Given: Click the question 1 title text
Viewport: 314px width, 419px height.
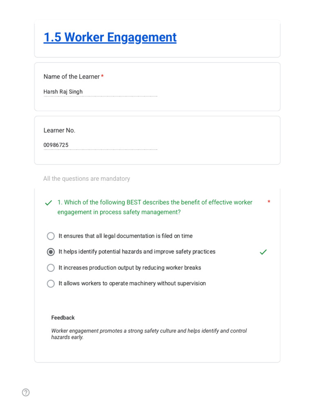Looking at the screenshot, I should 155,207.
